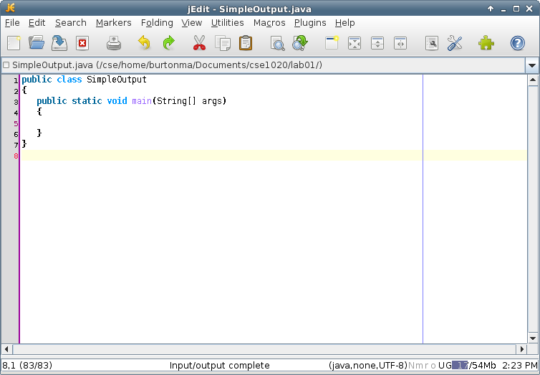Click line number 5 in the gutter
The width and height of the screenshot is (540, 375).
16,123
